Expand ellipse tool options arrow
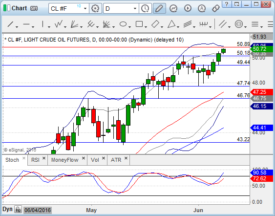275x216 pixels. point(129,27)
